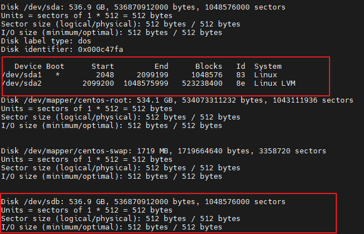Click the '/dev/sda1' device entry
364x234 pixels.
click(21, 75)
